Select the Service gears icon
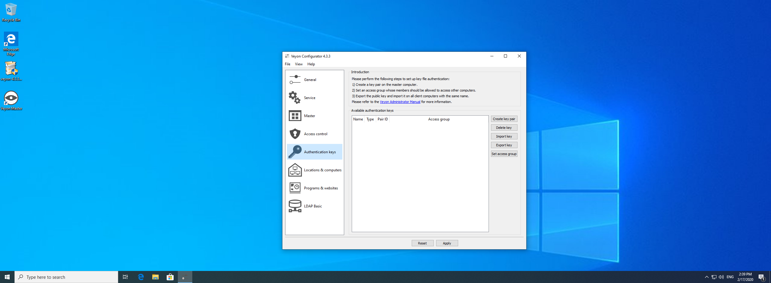 (x=295, y=98)
